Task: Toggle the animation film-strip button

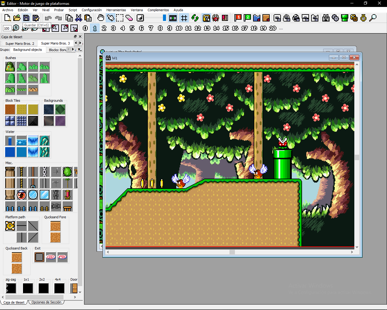Action: click(173, 18)
